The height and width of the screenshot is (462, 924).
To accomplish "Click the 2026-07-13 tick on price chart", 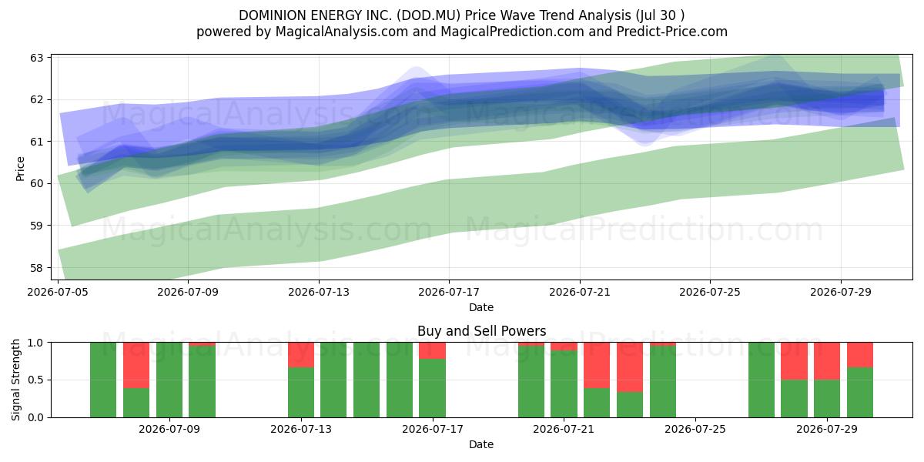I will point(320,293).
